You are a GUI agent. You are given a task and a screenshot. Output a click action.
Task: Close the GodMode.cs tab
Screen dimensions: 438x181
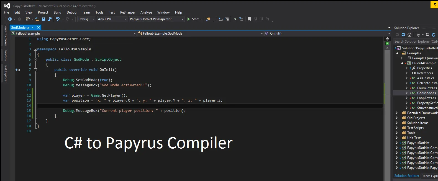pyautogui.click(x=39, y=27)
